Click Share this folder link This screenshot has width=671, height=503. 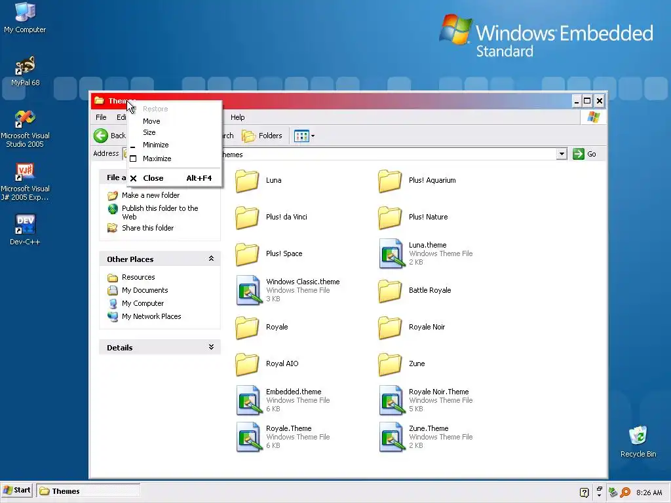pyautogui.click(x=147, y=228)
